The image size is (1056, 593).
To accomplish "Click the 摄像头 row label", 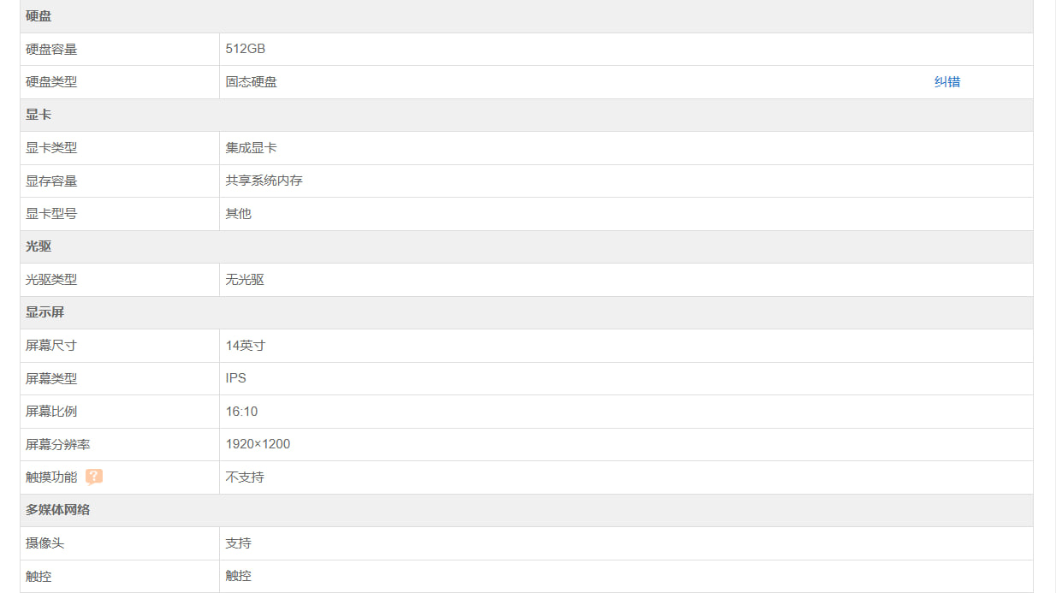I will [x=45, y=543].
